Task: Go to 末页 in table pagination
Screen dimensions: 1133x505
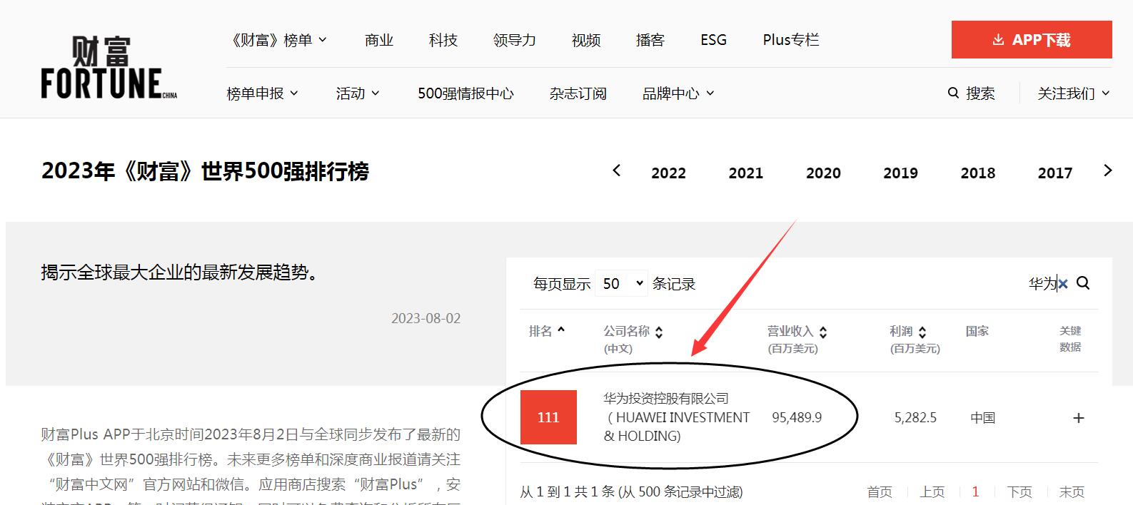Action: pos(1072,491)
